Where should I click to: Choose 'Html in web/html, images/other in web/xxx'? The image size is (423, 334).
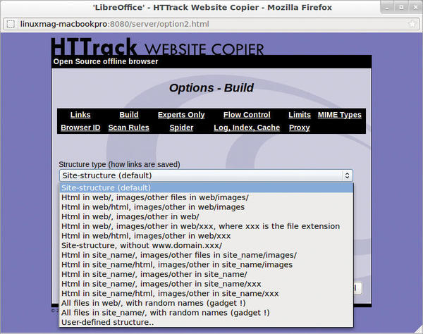(x=206, y=236)
